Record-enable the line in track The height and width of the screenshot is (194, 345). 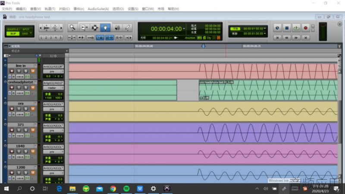[x=12, y=71]
